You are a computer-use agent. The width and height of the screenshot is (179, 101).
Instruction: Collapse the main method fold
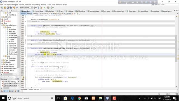25,67
